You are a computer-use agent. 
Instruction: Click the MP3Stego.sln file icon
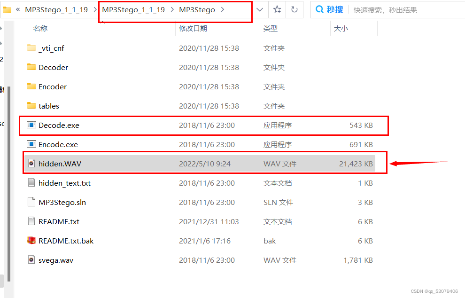(x=31, y=202)
